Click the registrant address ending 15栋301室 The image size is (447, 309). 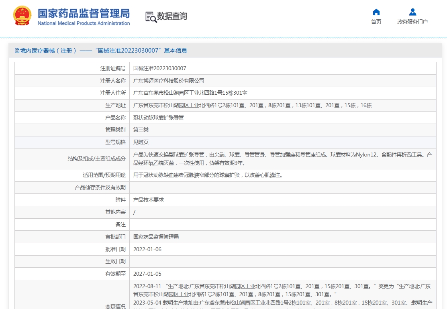pos(190,93)
